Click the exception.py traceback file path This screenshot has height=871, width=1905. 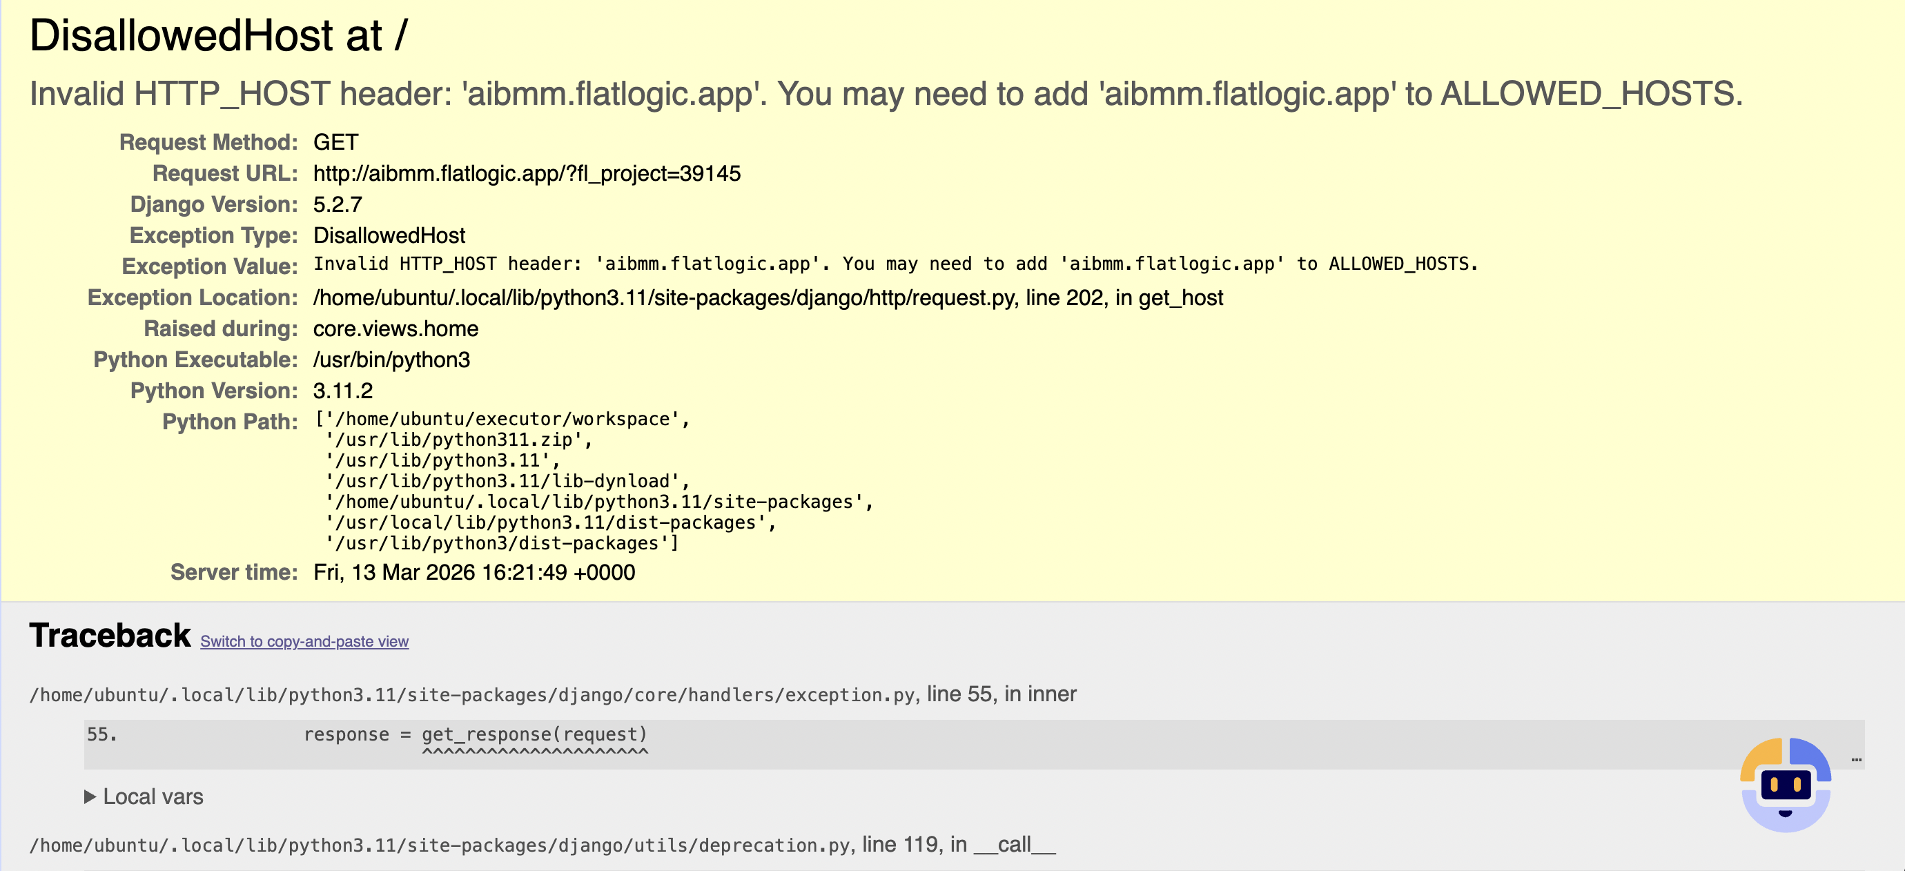point(472,695)
